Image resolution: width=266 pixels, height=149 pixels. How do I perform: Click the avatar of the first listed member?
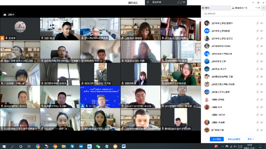pos(207,23)
